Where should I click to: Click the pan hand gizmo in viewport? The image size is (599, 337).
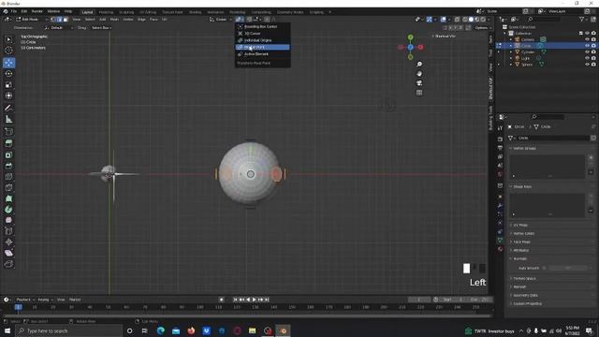[x=419, y=74]
